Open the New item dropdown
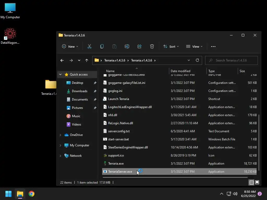 point(70,46)
